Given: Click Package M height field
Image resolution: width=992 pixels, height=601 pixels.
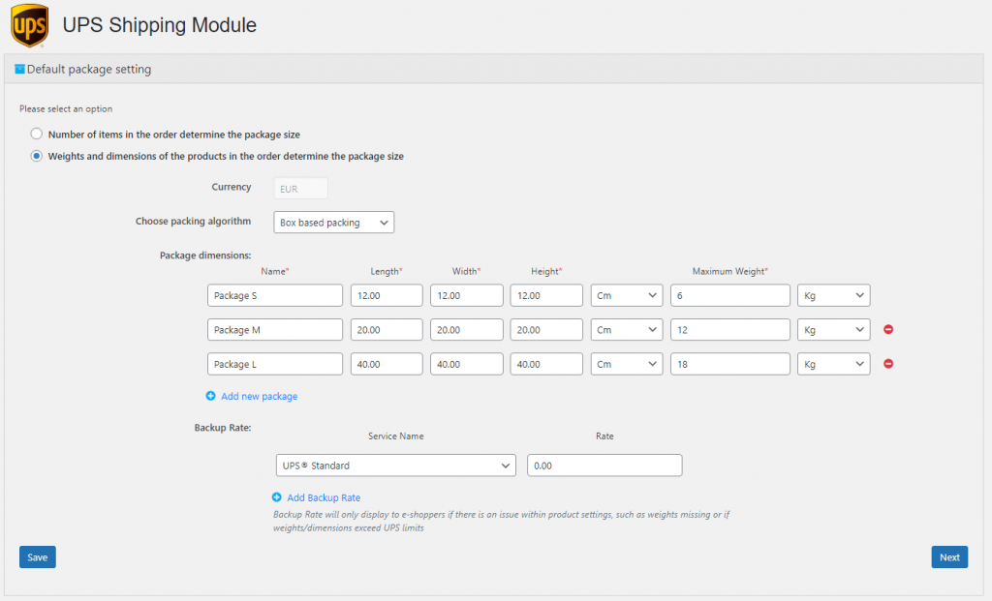Looking at the screenshot, I should (x=546, y=329).
